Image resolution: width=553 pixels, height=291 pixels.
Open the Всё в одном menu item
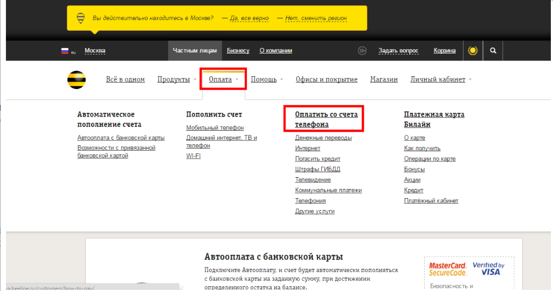tap(125, 79)
